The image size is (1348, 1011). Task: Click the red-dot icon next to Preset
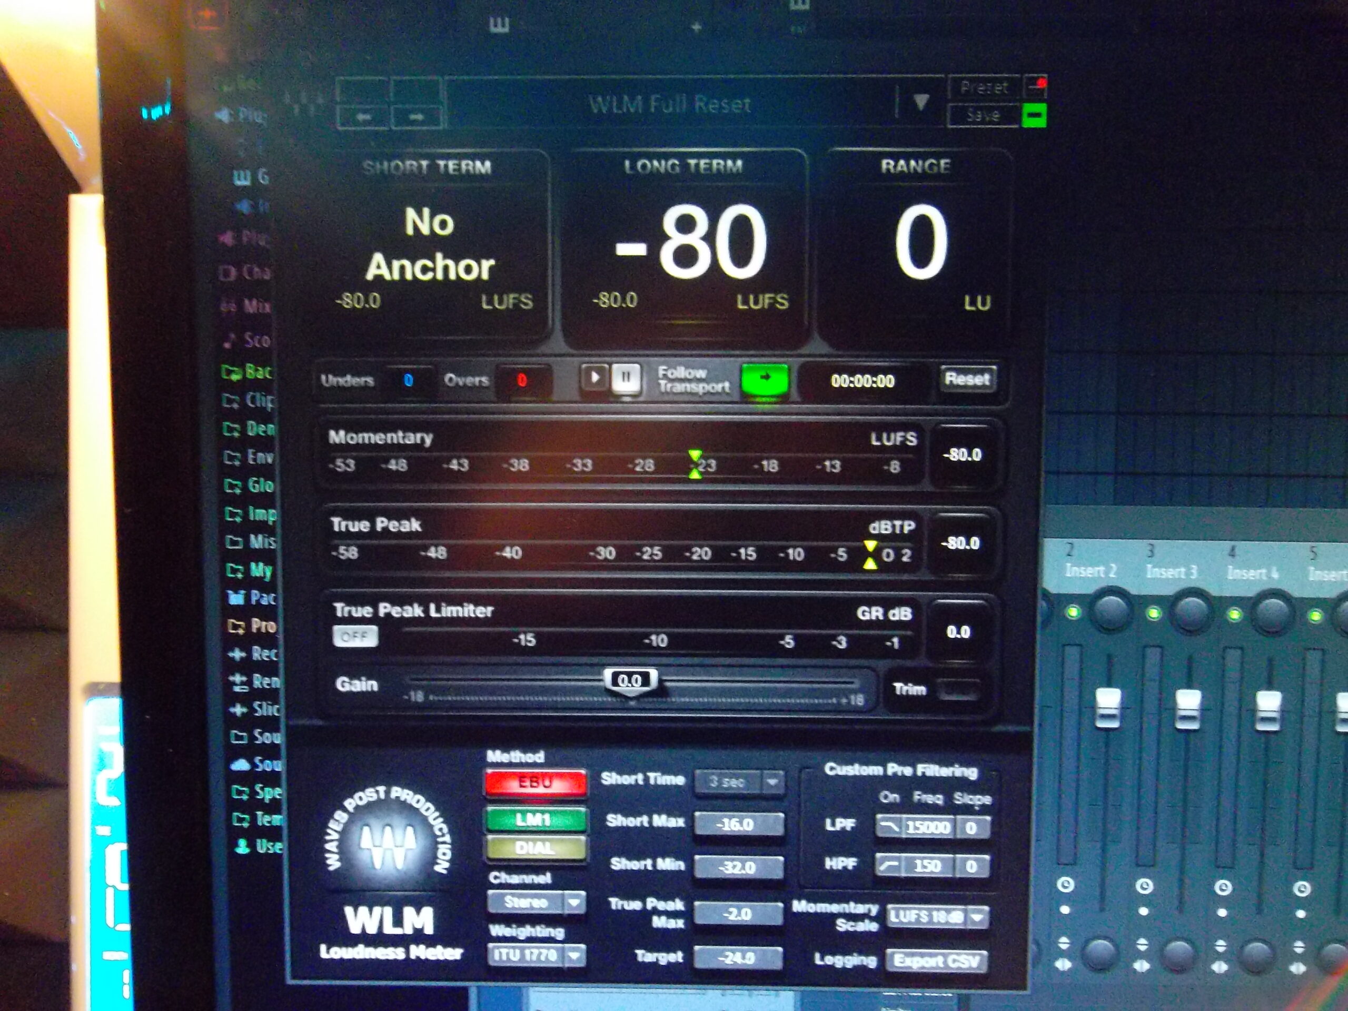(x=1035, y=86)
